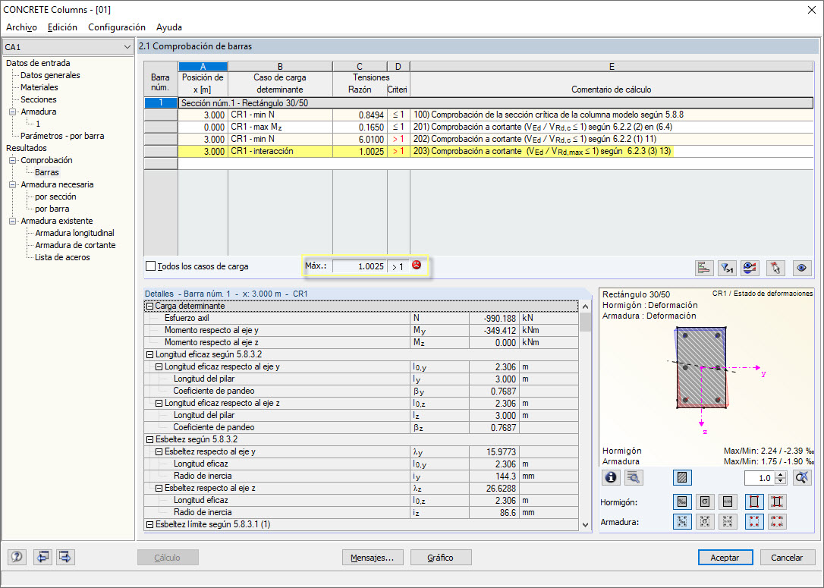824x588 pixels.
Task: Enable the filter for ratios greater than 1
Action: (726, 267)
